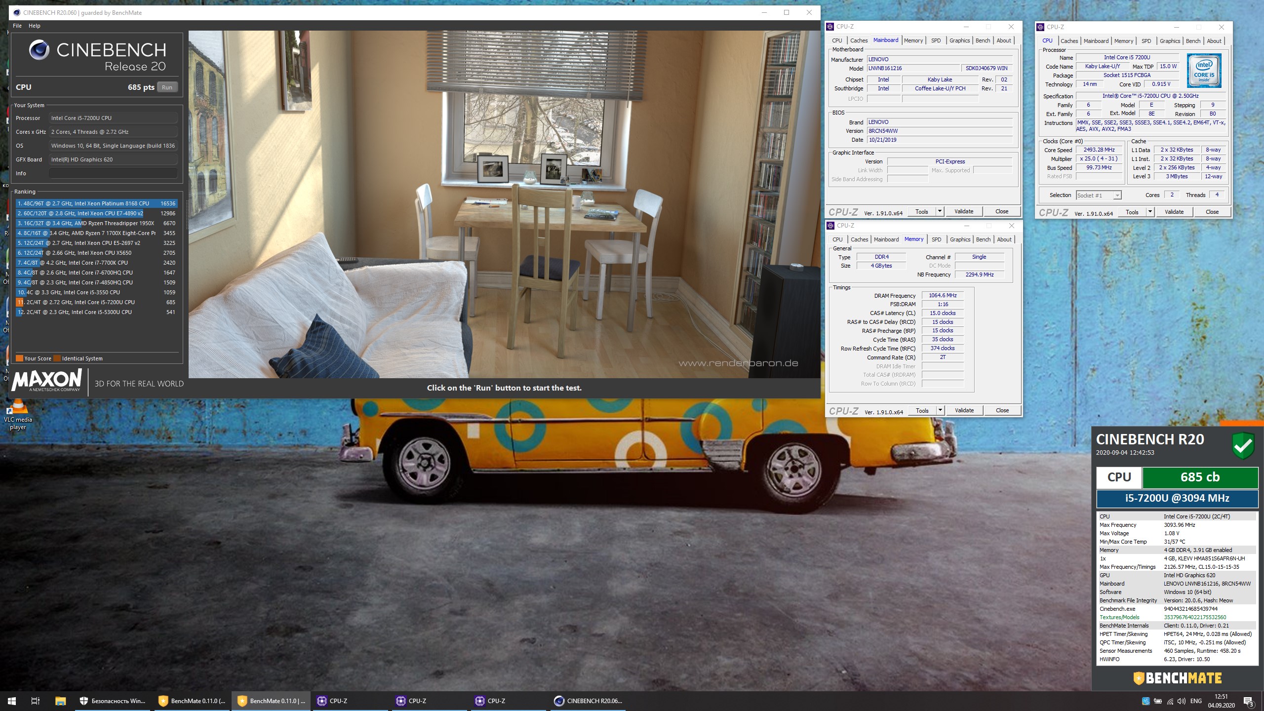The height and width of the screenshot is (711, 1264).
Task: Select the Core i5-3550 ranking row
Action: pyautogui.click(x=96, y=292)
